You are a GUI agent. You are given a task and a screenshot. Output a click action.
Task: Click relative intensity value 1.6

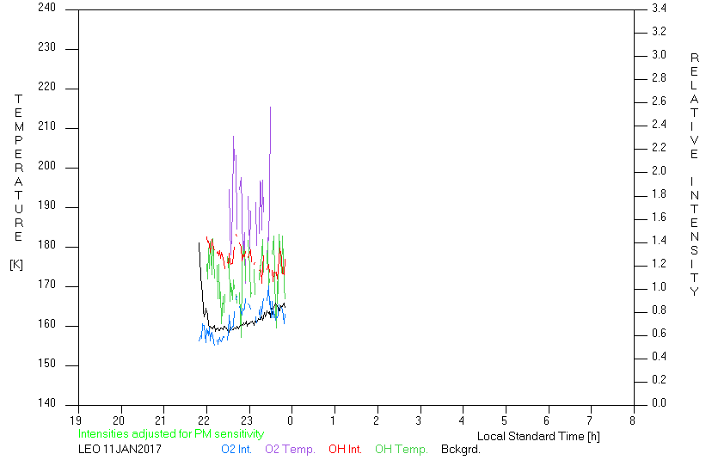coord(659,217)
